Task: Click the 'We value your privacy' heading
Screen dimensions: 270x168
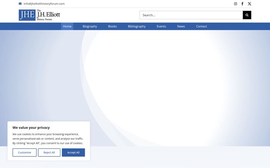Action: click(31, 128)
